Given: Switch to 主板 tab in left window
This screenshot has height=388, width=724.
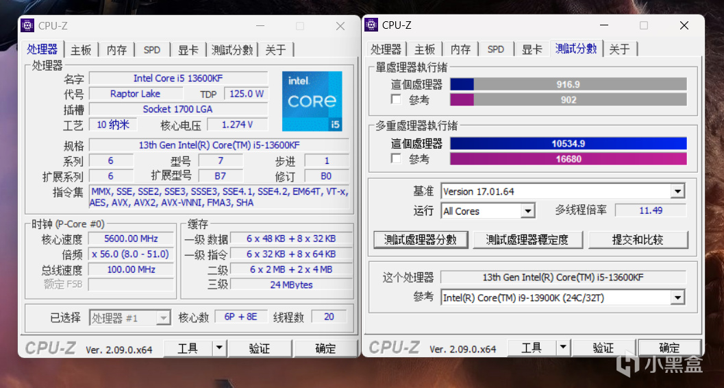Looking at the screenshot, I should coord(82,50).
